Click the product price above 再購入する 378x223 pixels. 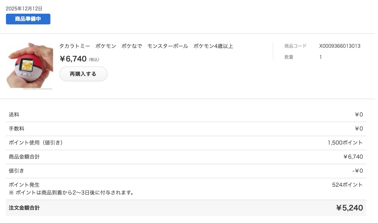point(73,59)
